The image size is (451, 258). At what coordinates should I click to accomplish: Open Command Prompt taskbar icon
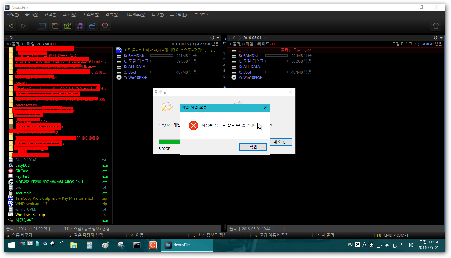pos(137,245)
